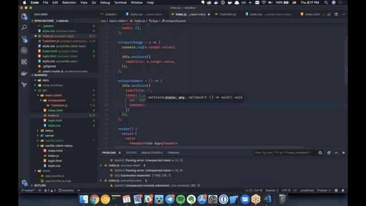This screenshot has height=206, width=366.
Task: Open the Explorer view in the activity bar
Action: (24, 17)
